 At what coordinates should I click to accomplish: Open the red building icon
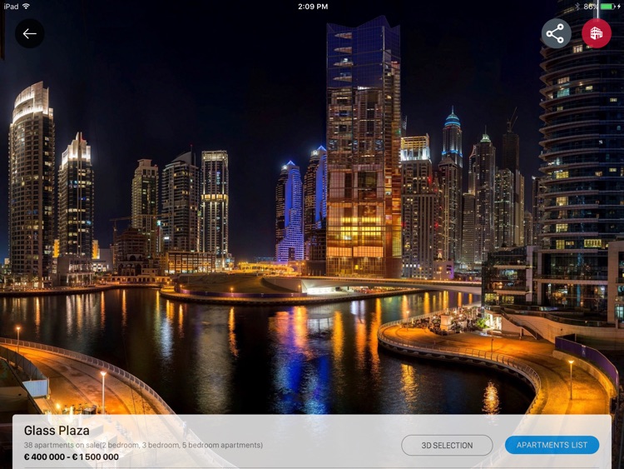(597, 34)
